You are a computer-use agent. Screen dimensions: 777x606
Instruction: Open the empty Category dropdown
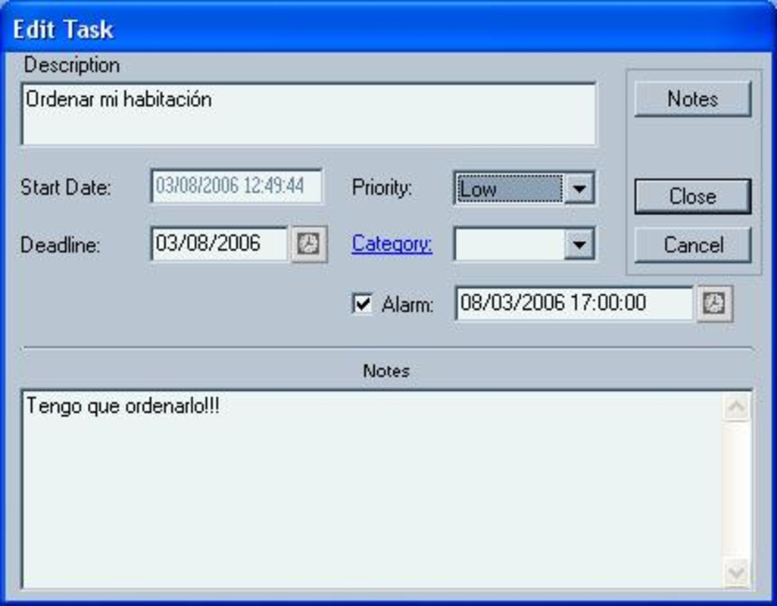[580, 244]
